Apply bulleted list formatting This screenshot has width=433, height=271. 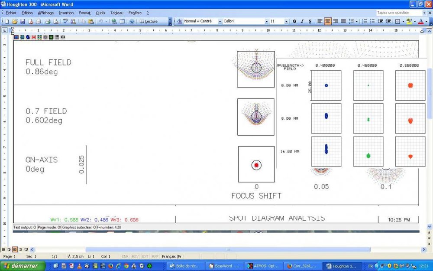[372, 21]
